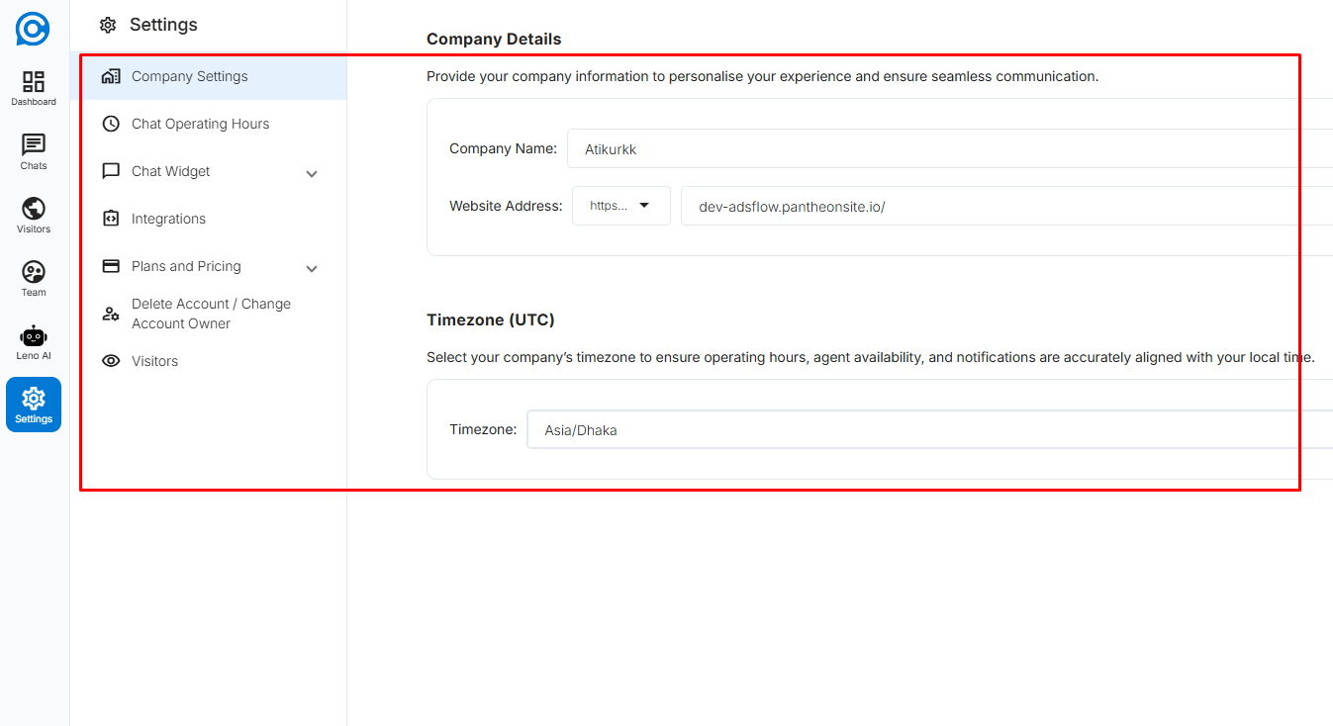
Task: Click the Delete Account person-gear icon
Action: tap(112, 314)
